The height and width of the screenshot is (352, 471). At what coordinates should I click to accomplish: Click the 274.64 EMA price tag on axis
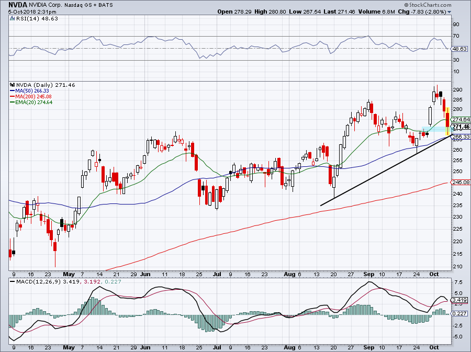pos(461,119)
